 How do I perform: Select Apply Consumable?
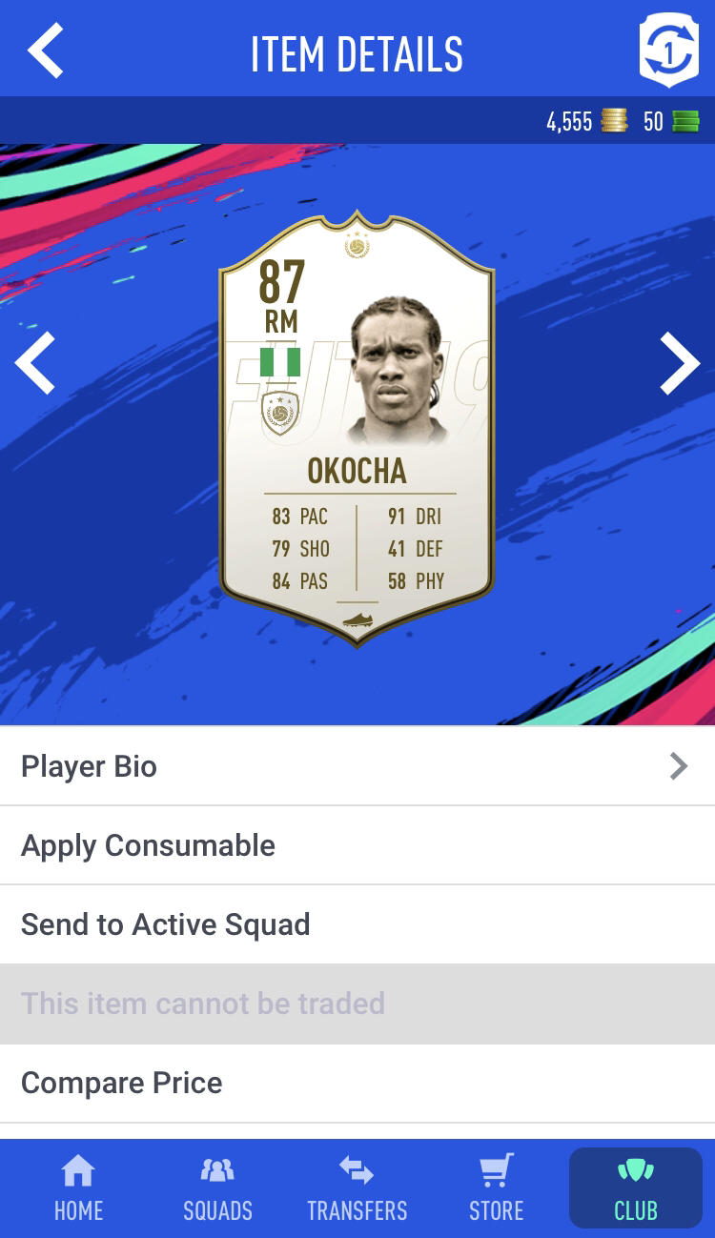[357, 845]
